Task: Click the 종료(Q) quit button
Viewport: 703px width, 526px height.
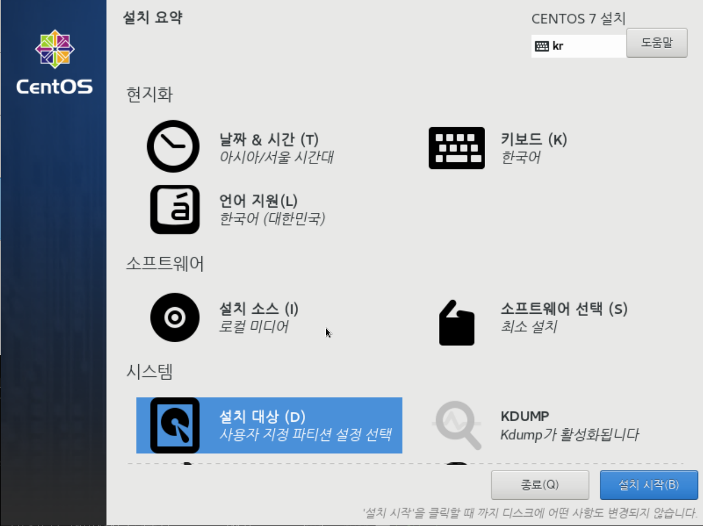Action: tap(540, 485)
